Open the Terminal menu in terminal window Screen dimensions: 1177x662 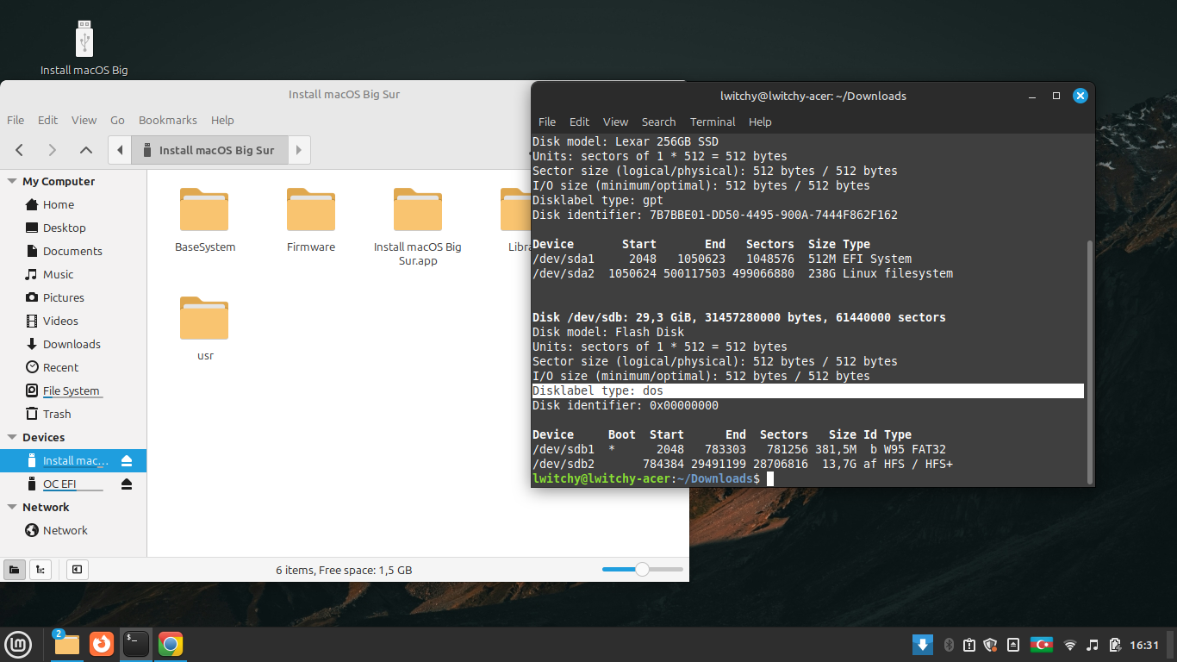(712, 122)
